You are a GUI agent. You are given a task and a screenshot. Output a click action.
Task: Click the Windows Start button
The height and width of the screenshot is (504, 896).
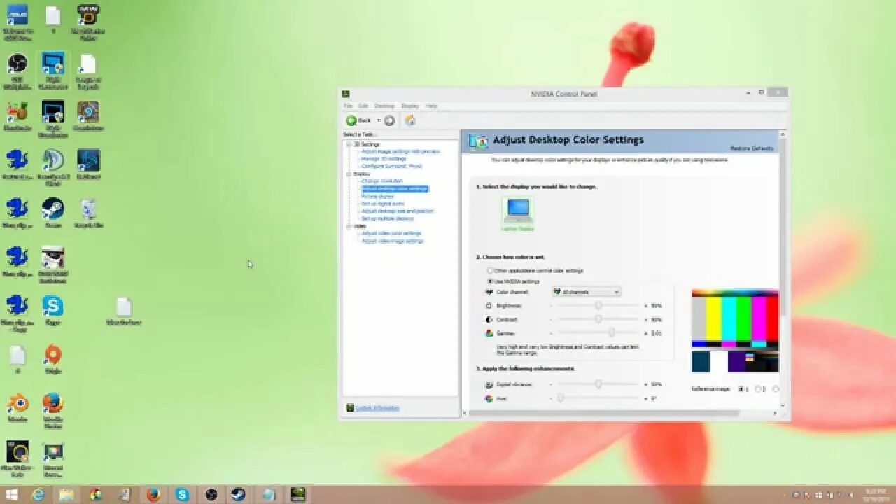(x=12, y=494)
